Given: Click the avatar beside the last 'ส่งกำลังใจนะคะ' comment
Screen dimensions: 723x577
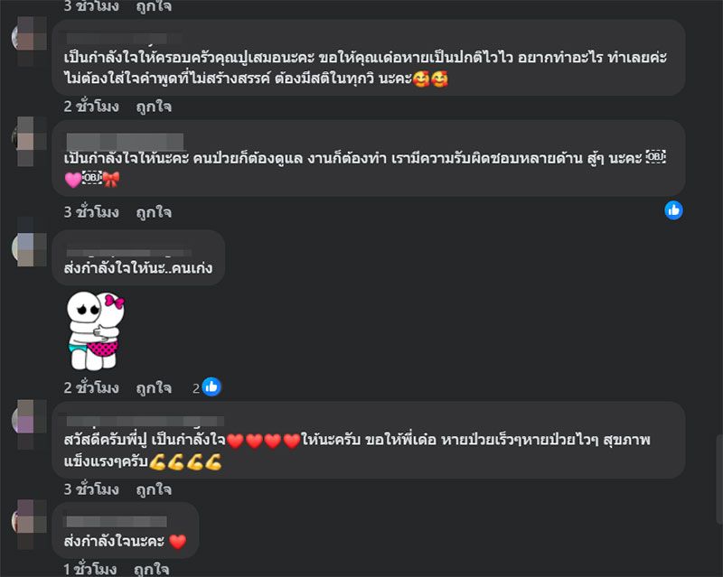Looking at the screenshot, I should pyautogui.click(x=29, y=523).
